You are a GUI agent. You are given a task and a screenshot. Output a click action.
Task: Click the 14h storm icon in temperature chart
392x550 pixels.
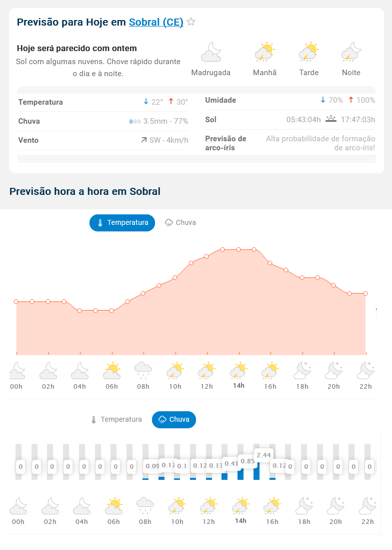[x=238, y=371]
